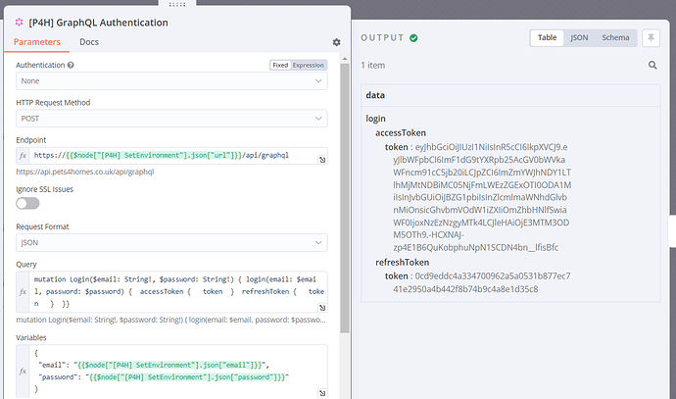Open HTTP Request Method dropdown POST
The image size is (676, 399).
click(171, 119)
